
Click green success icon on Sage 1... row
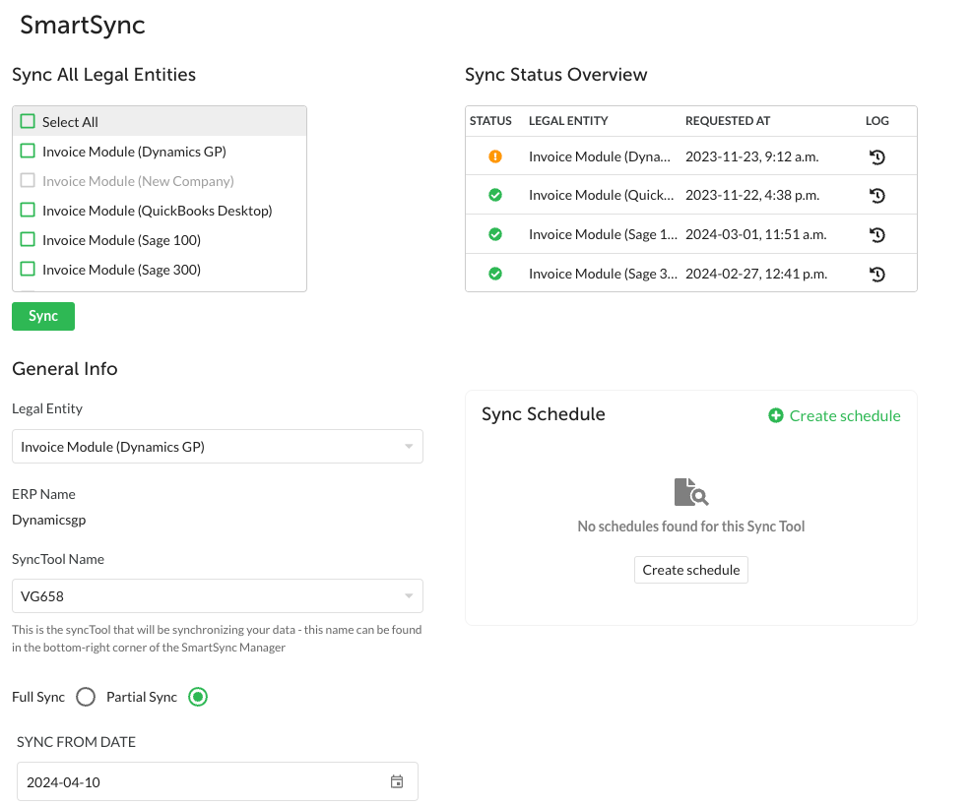(494, 234)
